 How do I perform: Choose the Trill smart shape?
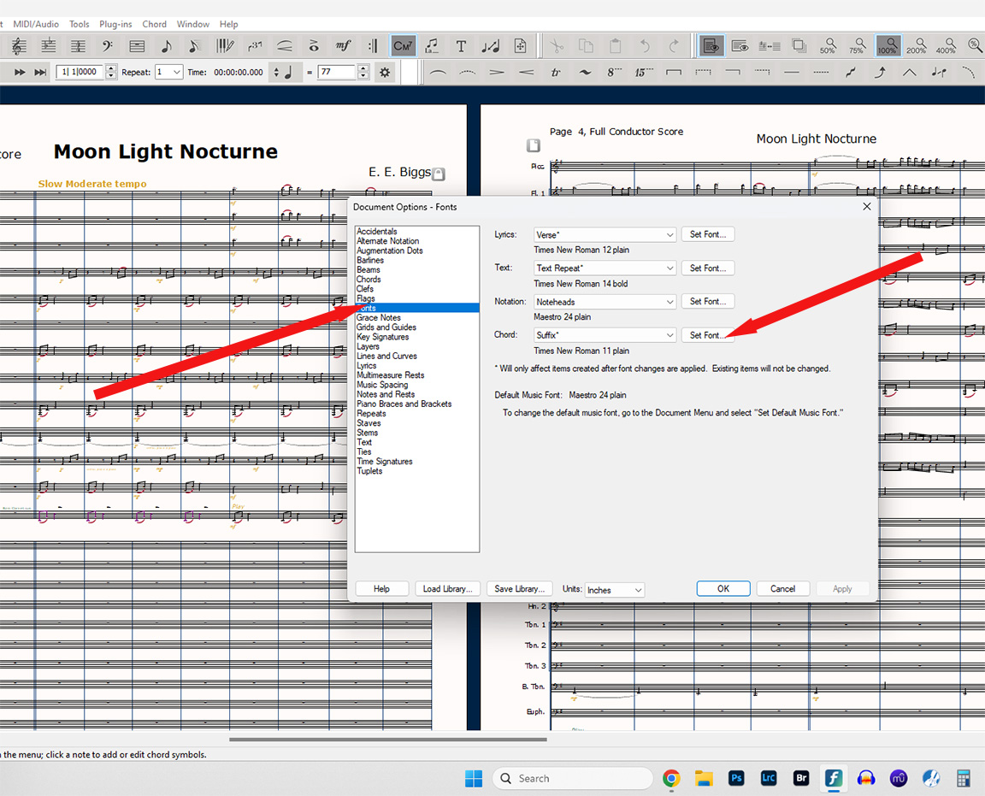click(x=556, y=73)
